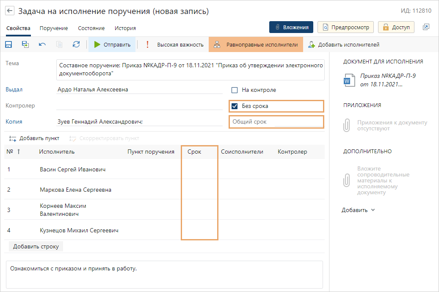Enable the На контроле checkbox
The image size is (439, 292).
[x=235, y=90]
